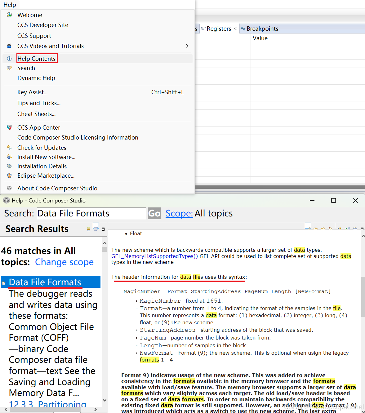Image resolution: width=365 pixels, height=413 pixels.
Task: Click the Registers tab icon
Action: (x=203, y=29)
